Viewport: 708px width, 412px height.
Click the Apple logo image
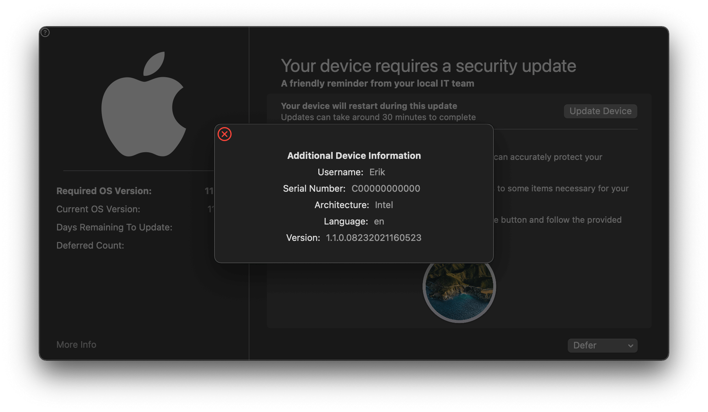pyautogui.click(x=143, y=104)
